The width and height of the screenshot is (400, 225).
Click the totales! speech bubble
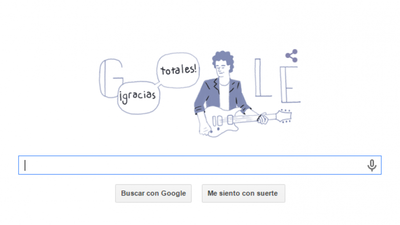(x=178, y=70)
